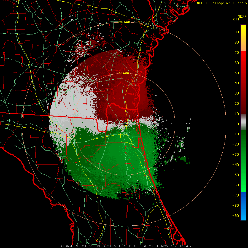This screenshot has height=248, width=248.
Task: Click the positive 40 scale label
Action: point(237,83)
